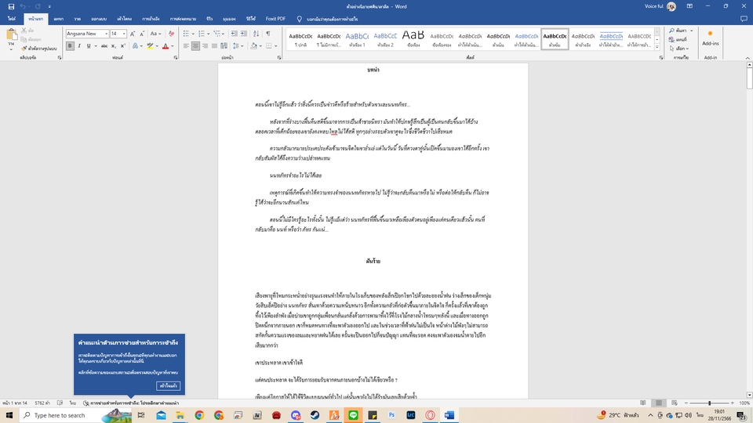Click the Decrease Indent icon
Image resolution: width=753 pixels, height=423 pixels.
[235, 34]
